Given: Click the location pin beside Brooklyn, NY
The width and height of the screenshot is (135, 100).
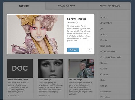Looking at the screenshot, I should (39, 96).
